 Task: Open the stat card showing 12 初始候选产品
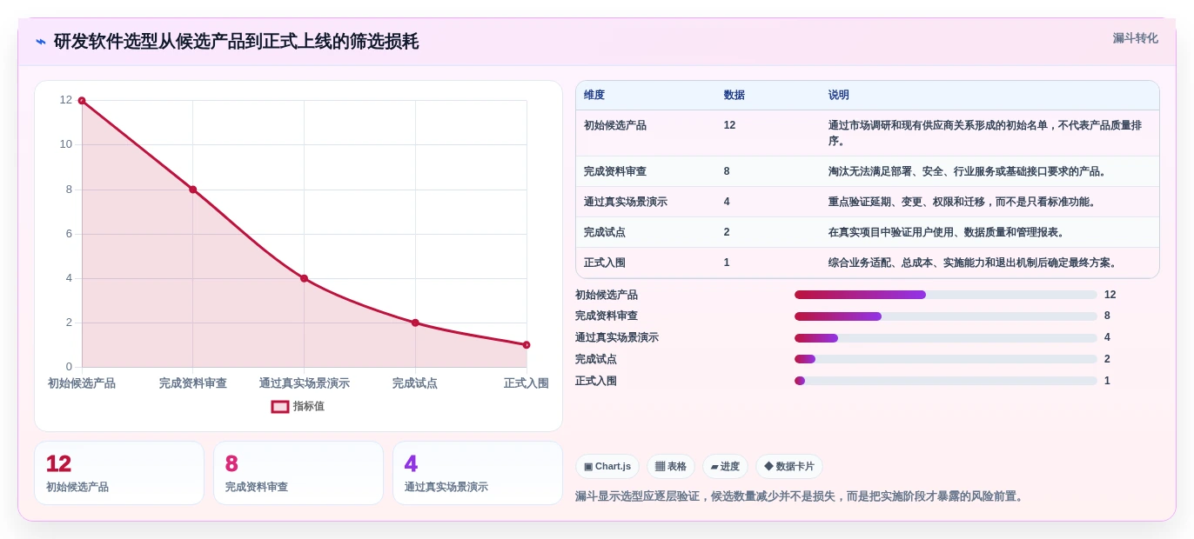[x=119, y=473]
